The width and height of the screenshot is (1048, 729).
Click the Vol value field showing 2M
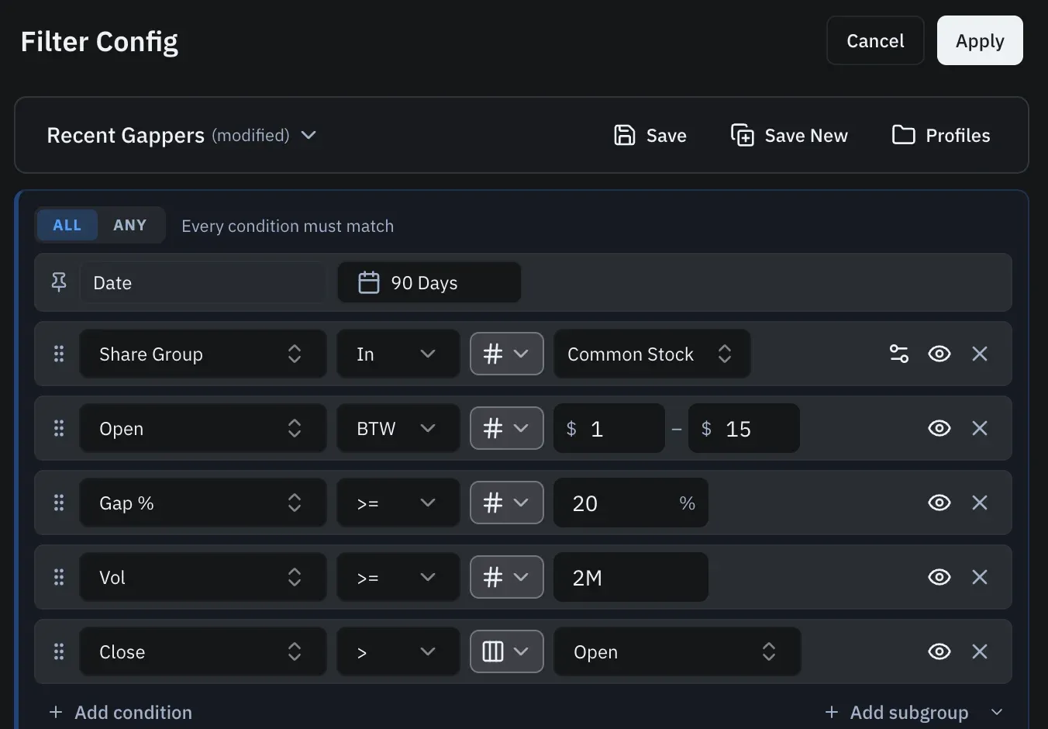(631, 577)
